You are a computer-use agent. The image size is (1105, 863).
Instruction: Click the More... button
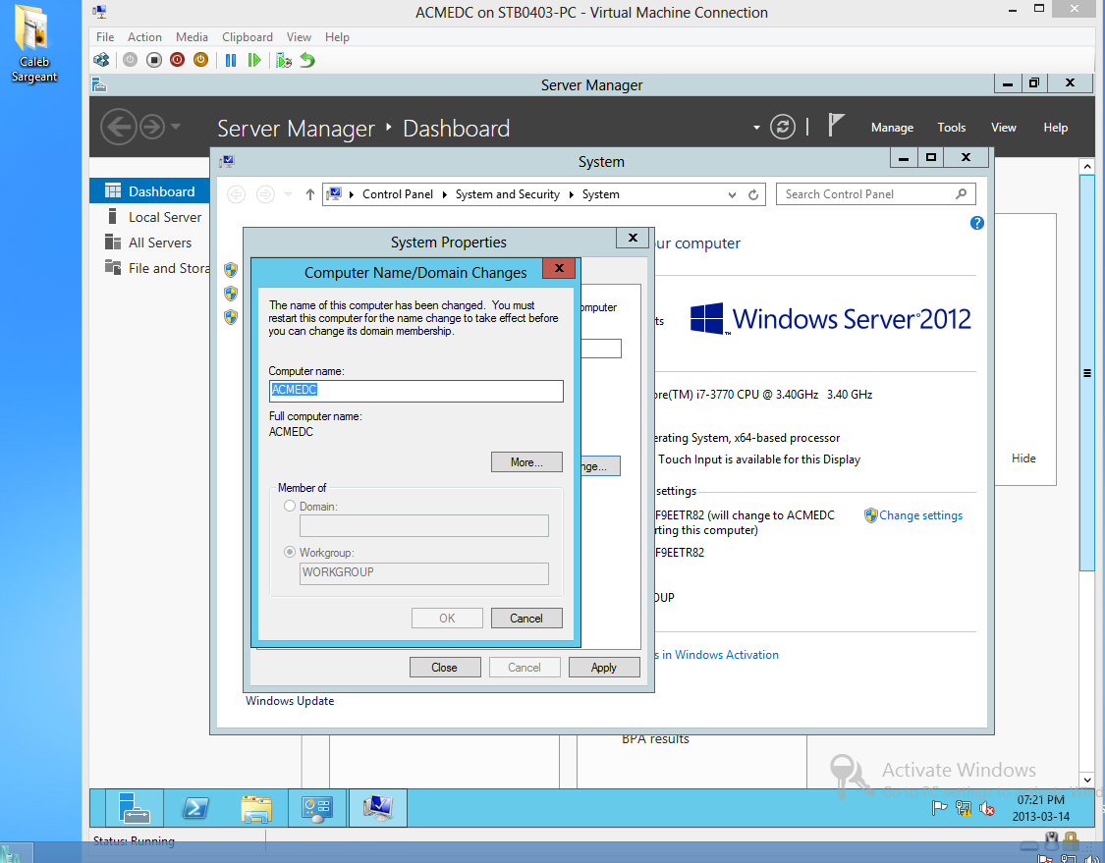(x=526, y=462)
